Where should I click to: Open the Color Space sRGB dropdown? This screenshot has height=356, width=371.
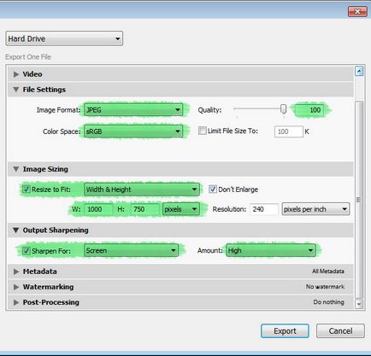click(x=133, y=131)
